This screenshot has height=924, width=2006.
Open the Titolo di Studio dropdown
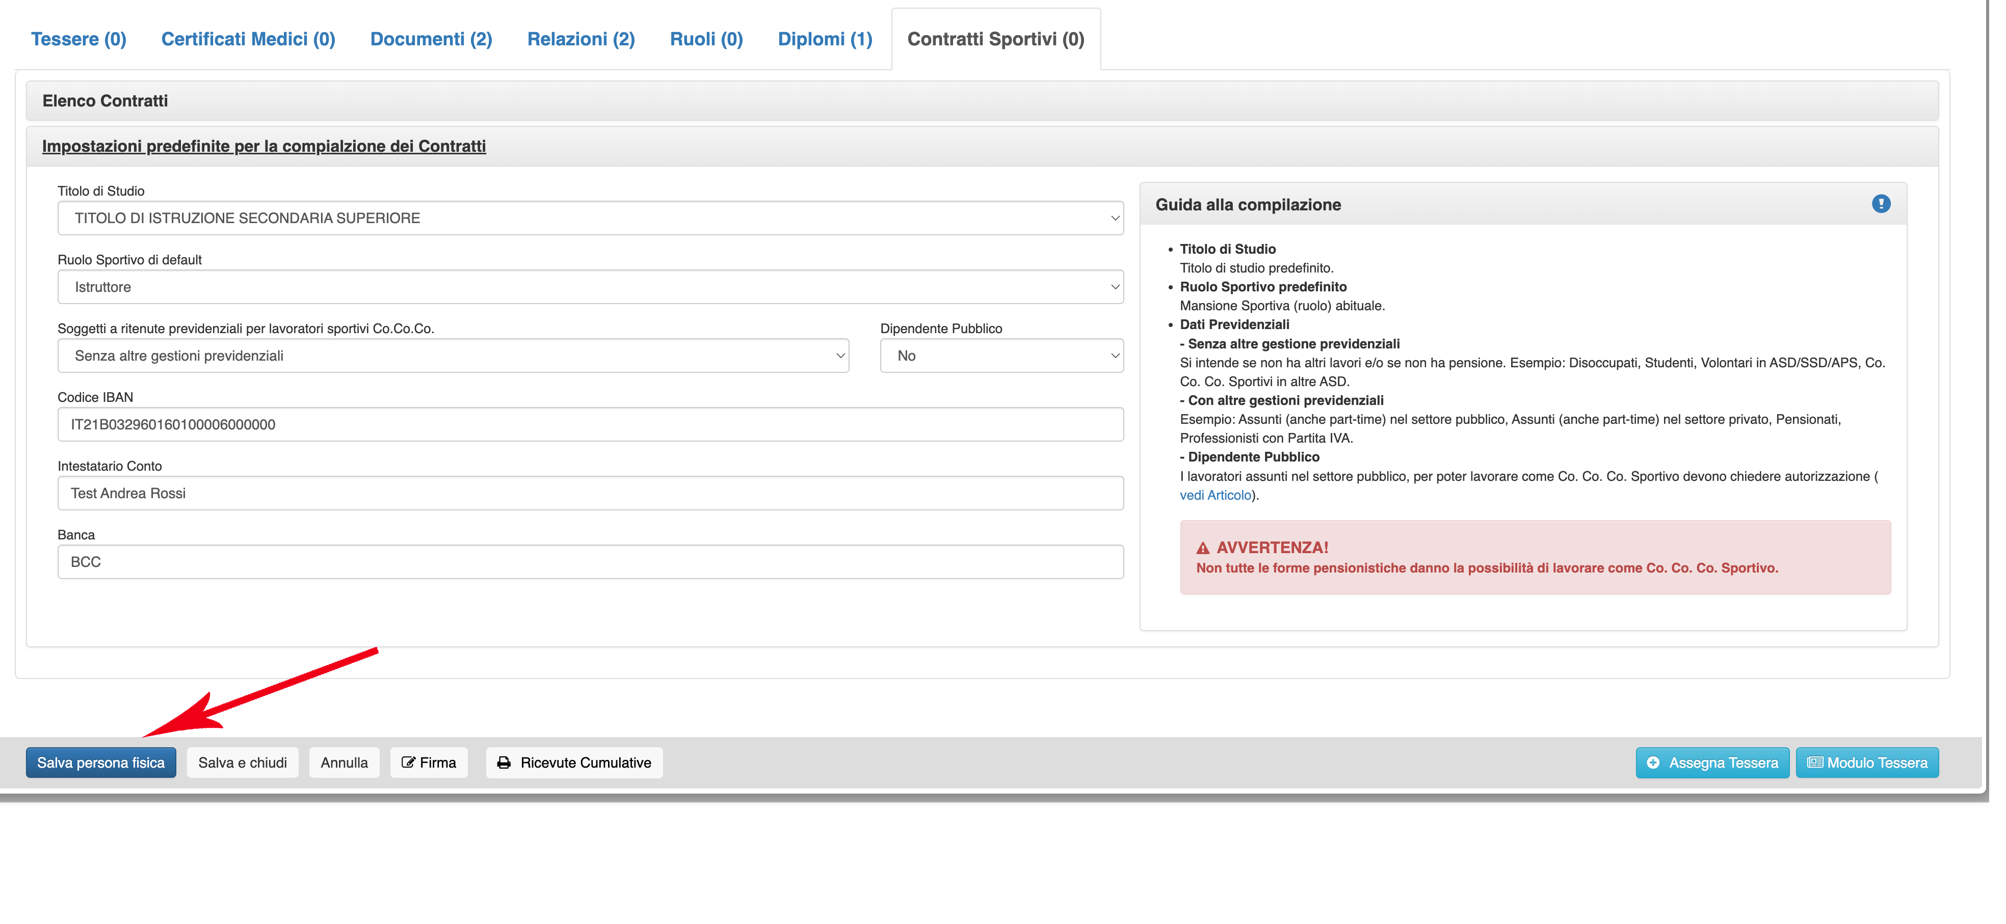[590, 218]
